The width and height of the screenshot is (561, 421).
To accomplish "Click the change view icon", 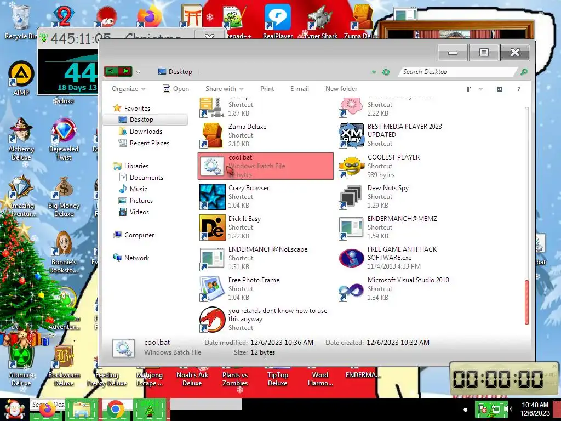I will coord(469,89).
